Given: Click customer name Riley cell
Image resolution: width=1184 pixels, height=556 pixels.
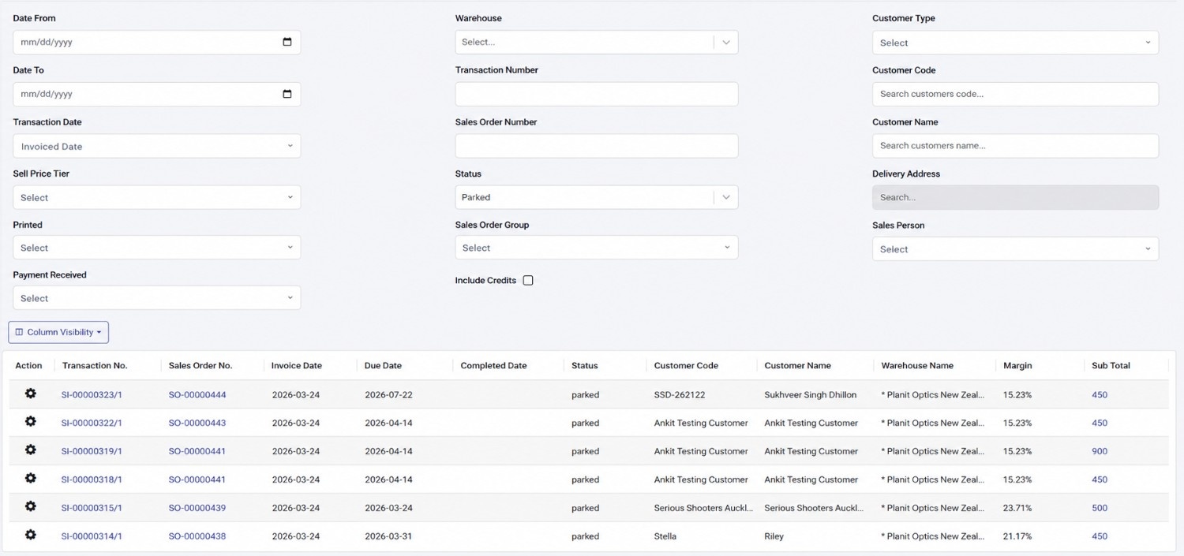Looking at the screenshot, I should pos(774,536).
